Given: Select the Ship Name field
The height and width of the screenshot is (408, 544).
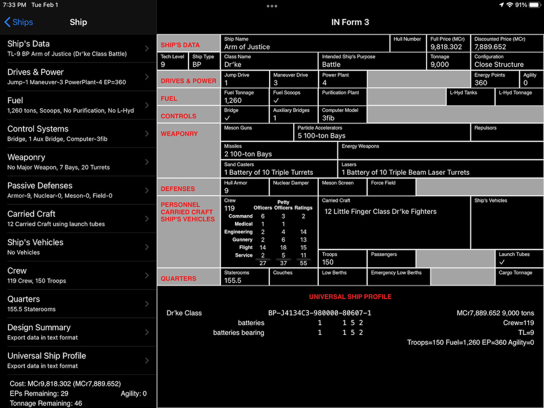Looking at the screenshot, I should [x=305, y=43].
